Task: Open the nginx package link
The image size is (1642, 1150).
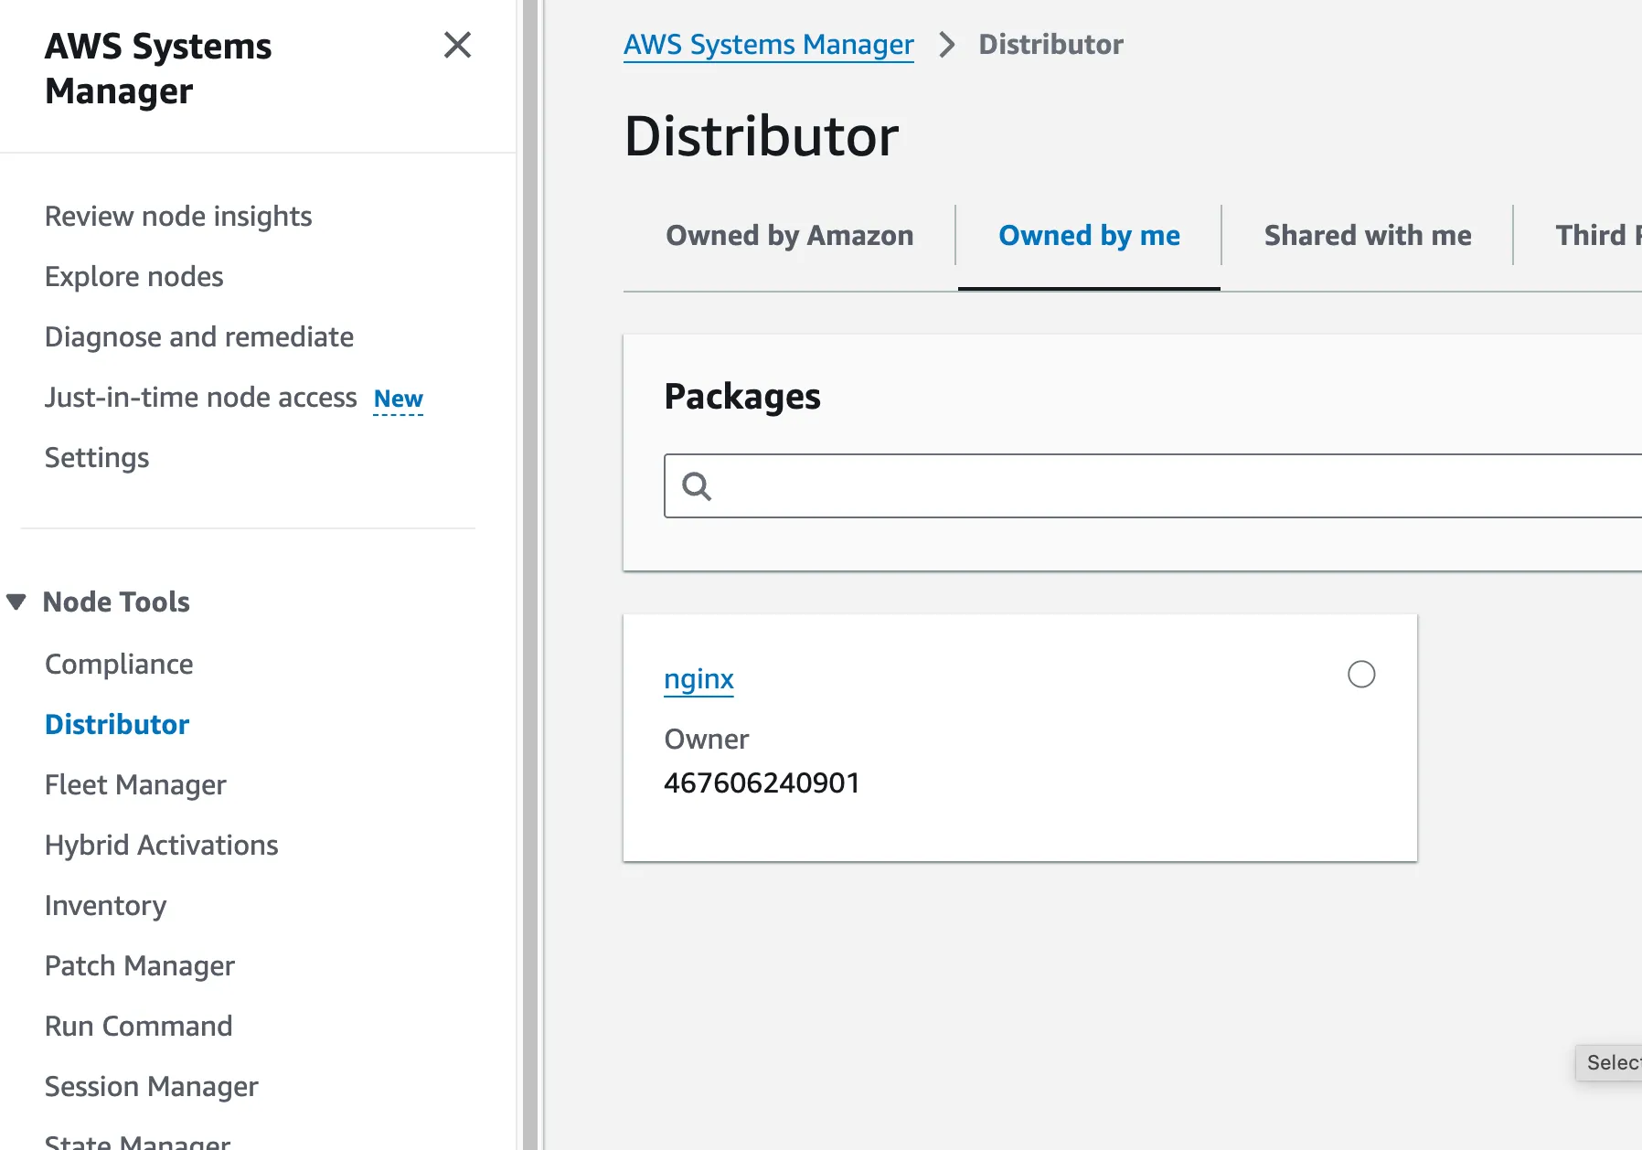Action: [x=698, y=679]
